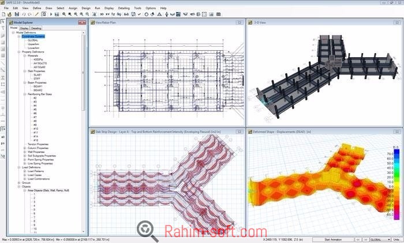Image resolution: width=404 pixels, height=243 pixels.
Task: Click the Open file toolbar icon
Action: tap(10, 14)
